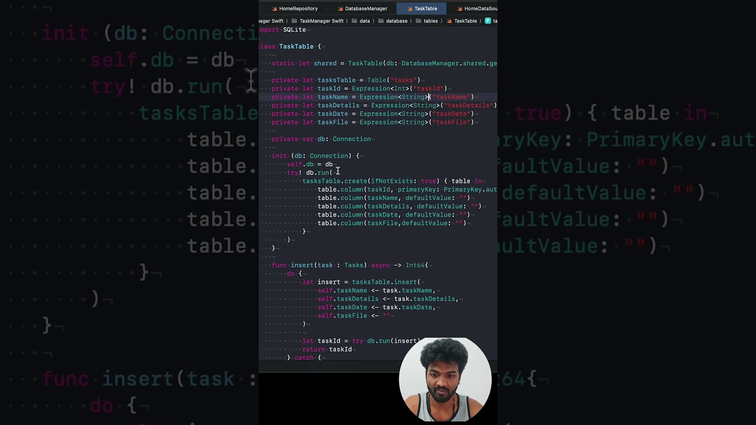This screenshot has width=756, height=425.
Task: Click the P property symbol in breadcrumb
Action: tap(488, 21)
